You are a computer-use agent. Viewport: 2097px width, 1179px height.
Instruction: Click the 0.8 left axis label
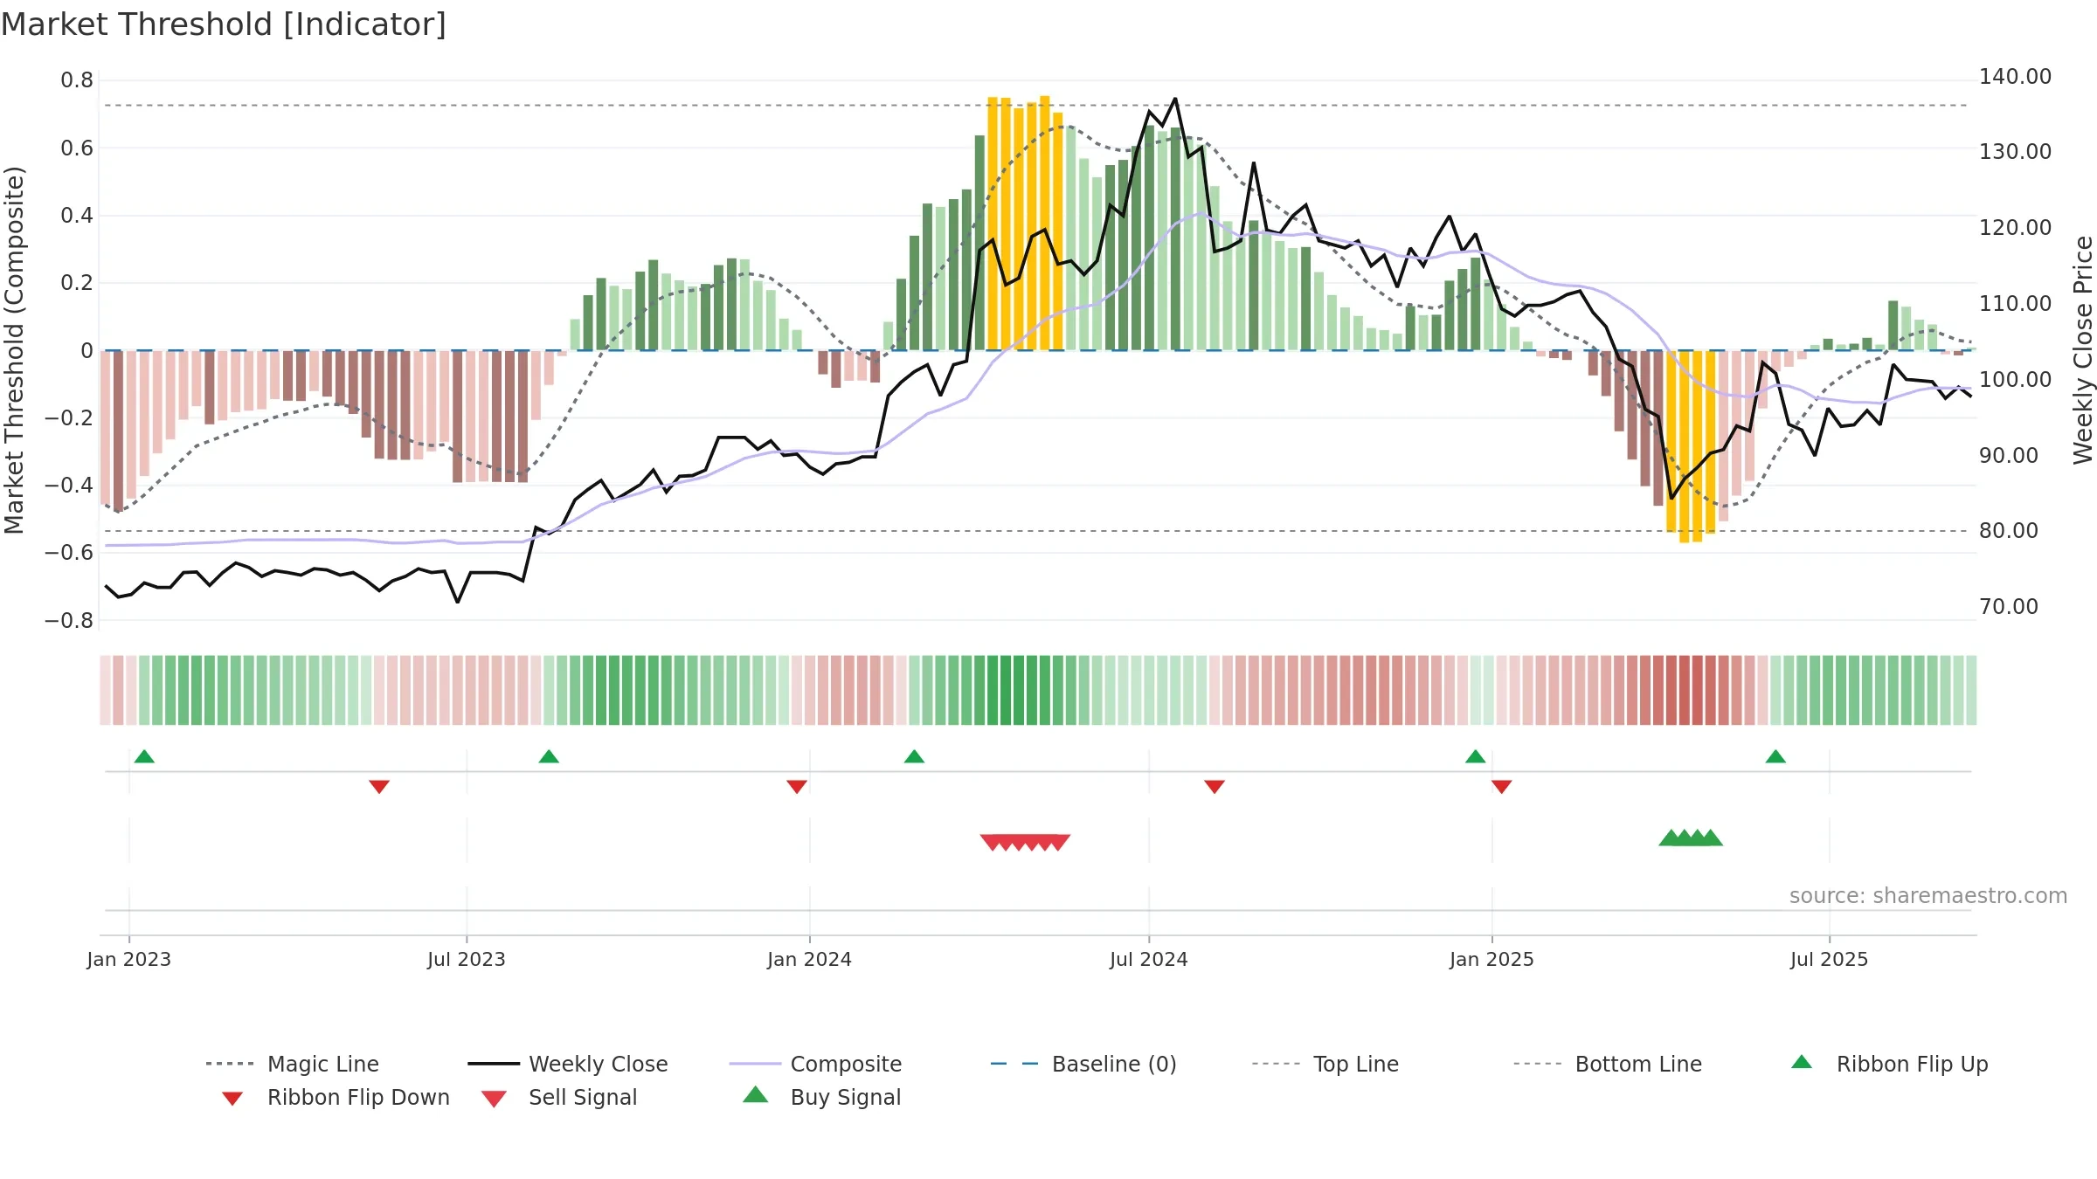pos(77,80)
